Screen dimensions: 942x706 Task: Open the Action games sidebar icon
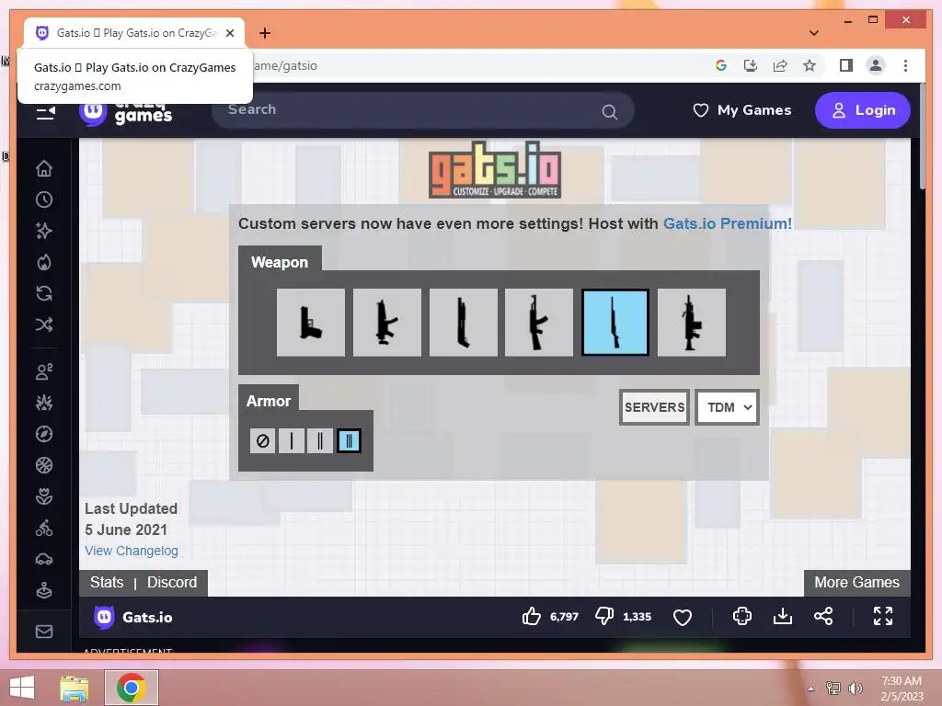(x=44, y=403)
